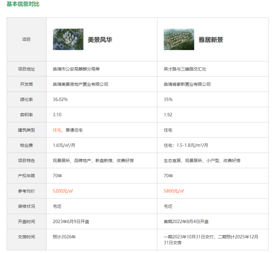Select the 开盘时间 row label
The width and height of the screenshot is (273, 253).
(x=27, y=222)
